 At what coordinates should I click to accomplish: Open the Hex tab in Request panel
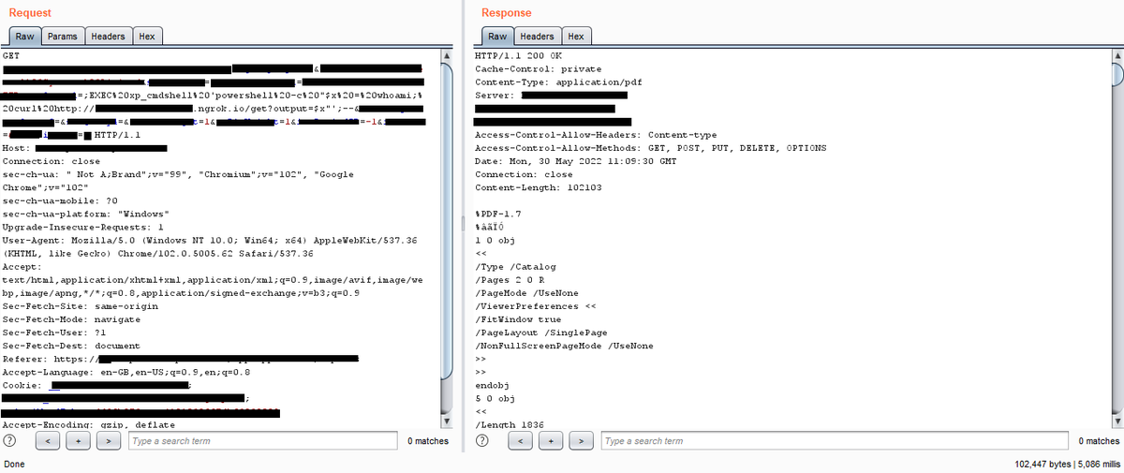146,36
